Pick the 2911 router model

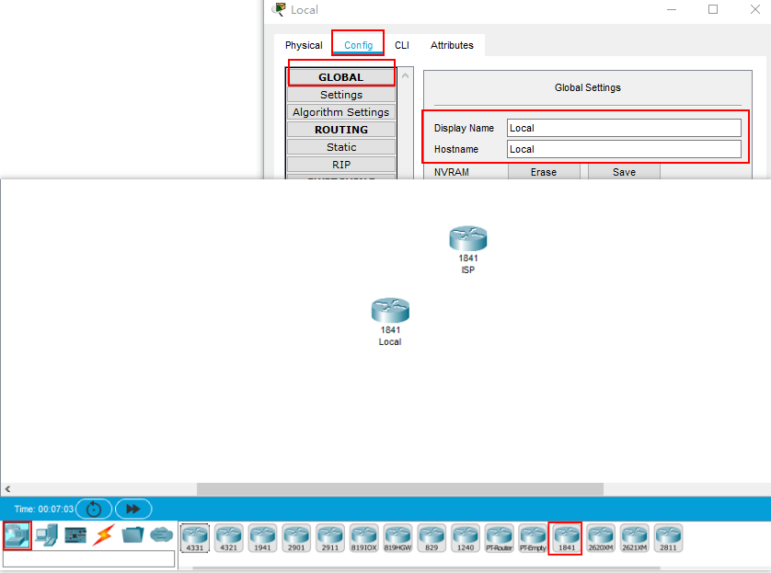(x=329, y=536)
